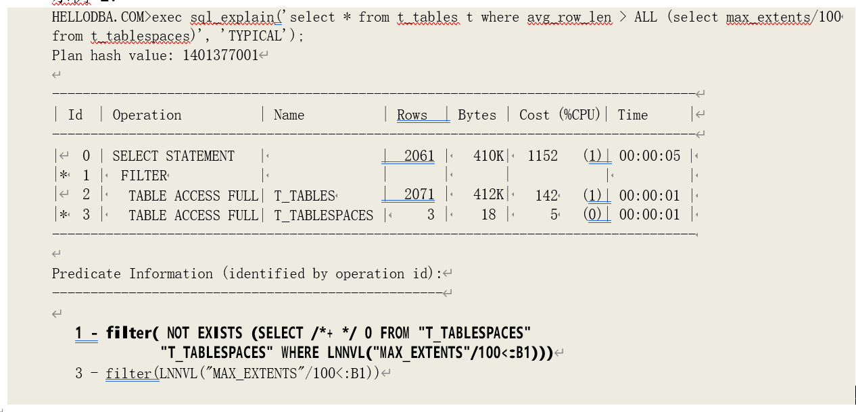Click TABLE ACCESS FULL in the T_TABLES row

pyautogui.click(x=193, y=196)
